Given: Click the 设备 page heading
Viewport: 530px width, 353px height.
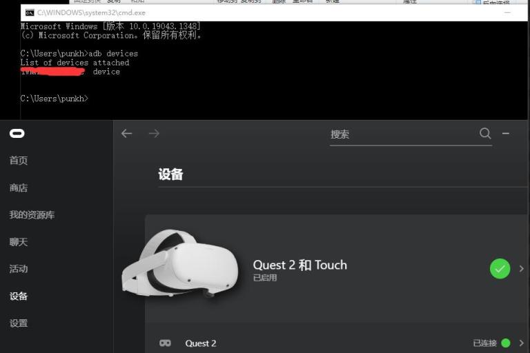Looking at the screenshot, I should (x=170, y=174).
